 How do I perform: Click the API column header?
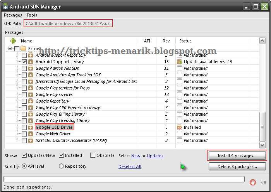[147, 41]
